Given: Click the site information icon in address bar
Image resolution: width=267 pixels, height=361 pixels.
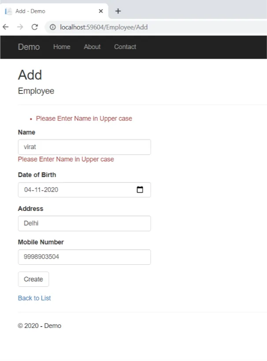Looking at the screenshot, I should (52, 27).
